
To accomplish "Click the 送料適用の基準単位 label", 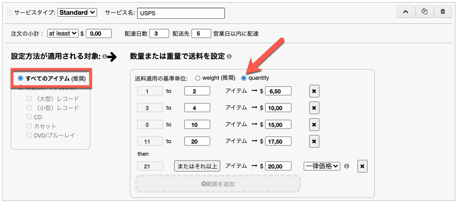I will click(161, 78).
